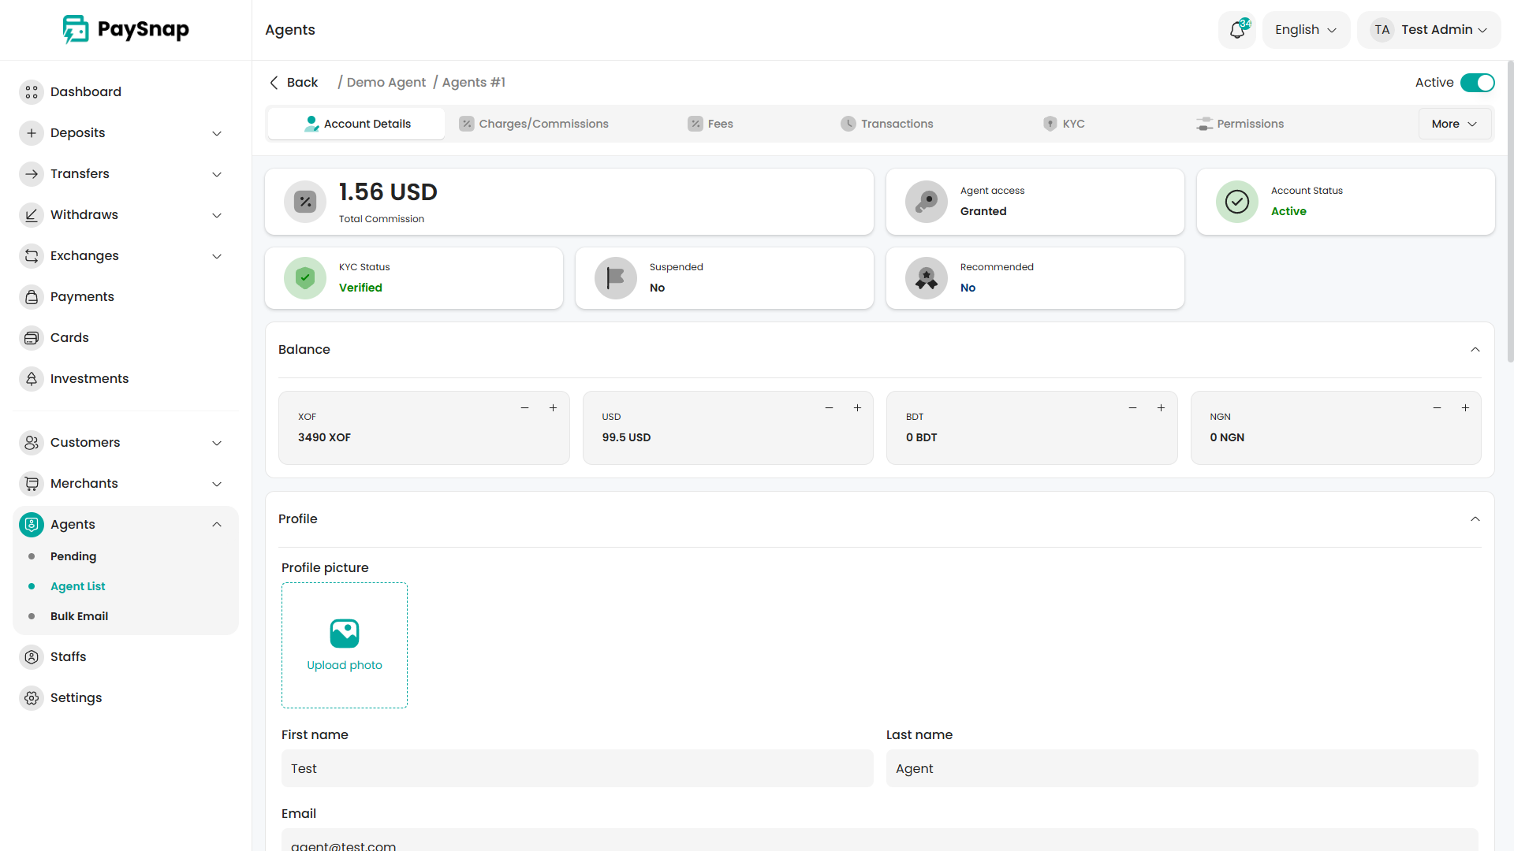The height and width of the screenshot is (851, 1514).
Task: Open Staffs from the sidebar
Action: click(32, 657)
